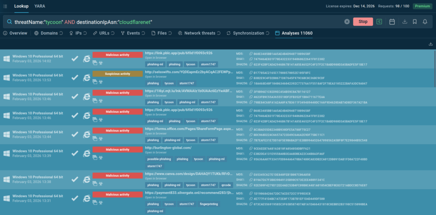Click the notification bell icon

coord(425,22)
